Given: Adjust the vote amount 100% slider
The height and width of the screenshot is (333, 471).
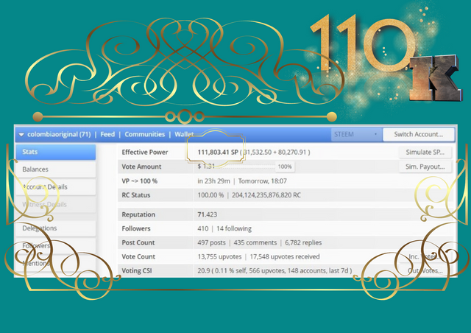Looking at the screenshot, I should [285, 166].
